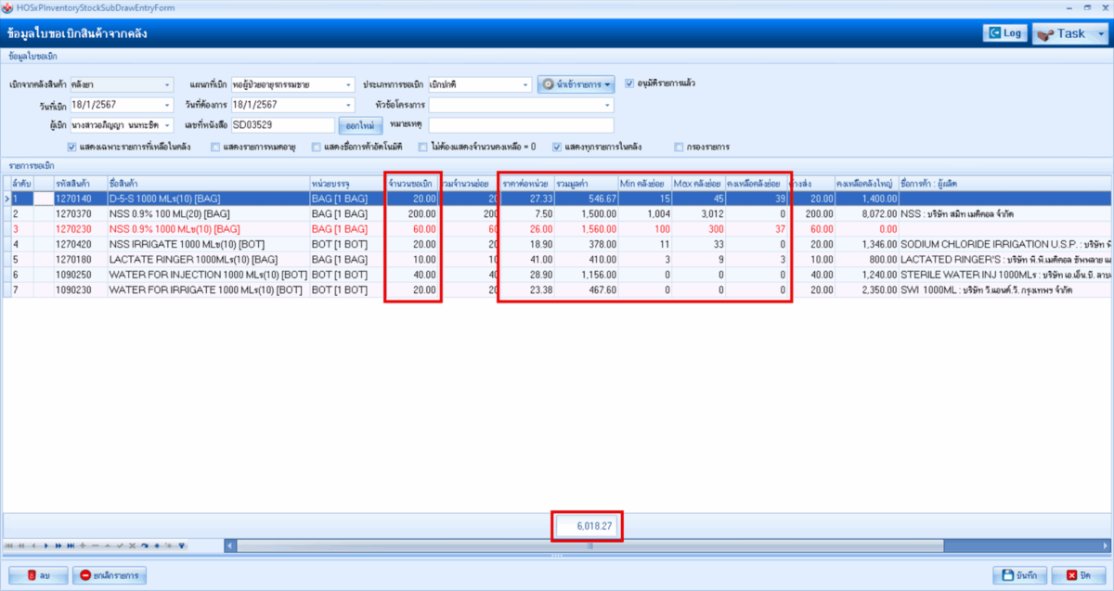Check the กรองรายการ checkbox
The height and width of the screenshot is (591, 1114).
point(680,147)
